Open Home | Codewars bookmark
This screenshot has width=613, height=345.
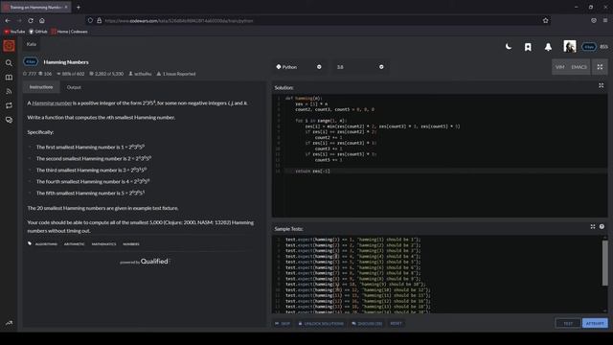click(69, 32)
